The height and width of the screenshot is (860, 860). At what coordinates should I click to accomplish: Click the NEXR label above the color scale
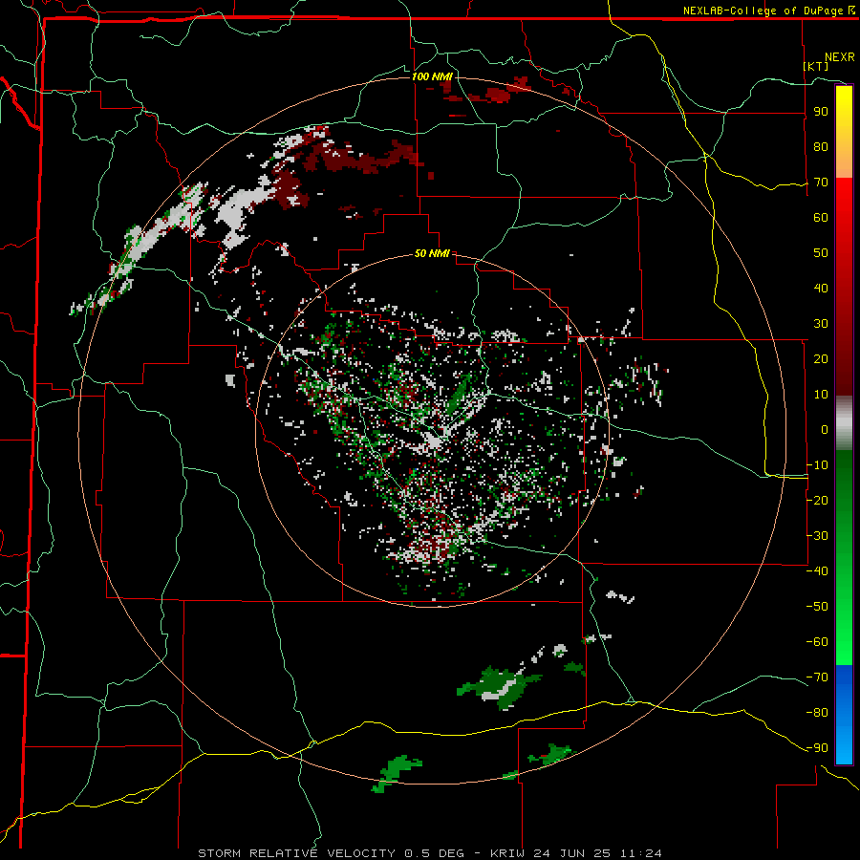[839, 57]
